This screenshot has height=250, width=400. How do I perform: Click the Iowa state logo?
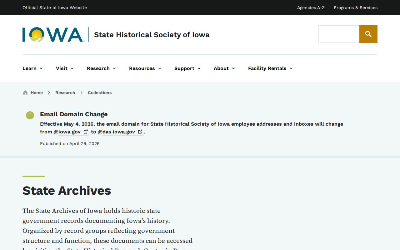point(53,35)
